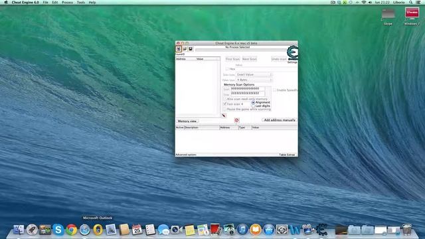Open the Help menu
This screenshot has width=425, height=239.
[x=92, y=3]
